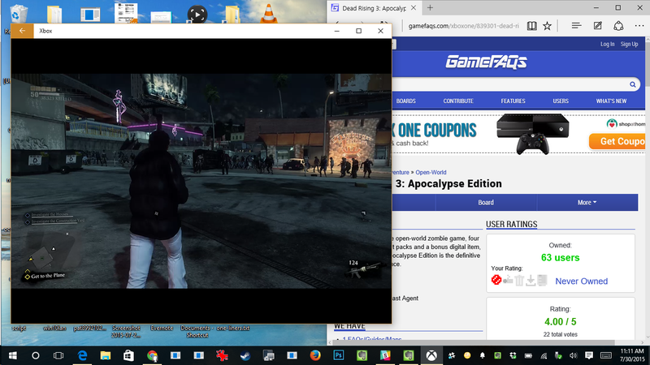The width and height of the screenshot is (650, 365).
Task: Open the Users menu
Action: (561, 101)
